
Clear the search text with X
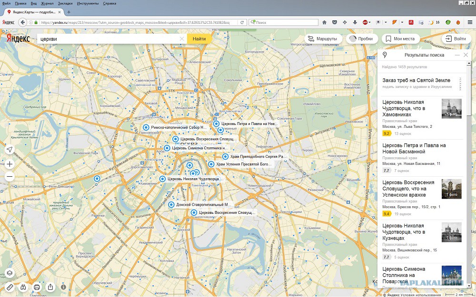(x=182, y=39)
